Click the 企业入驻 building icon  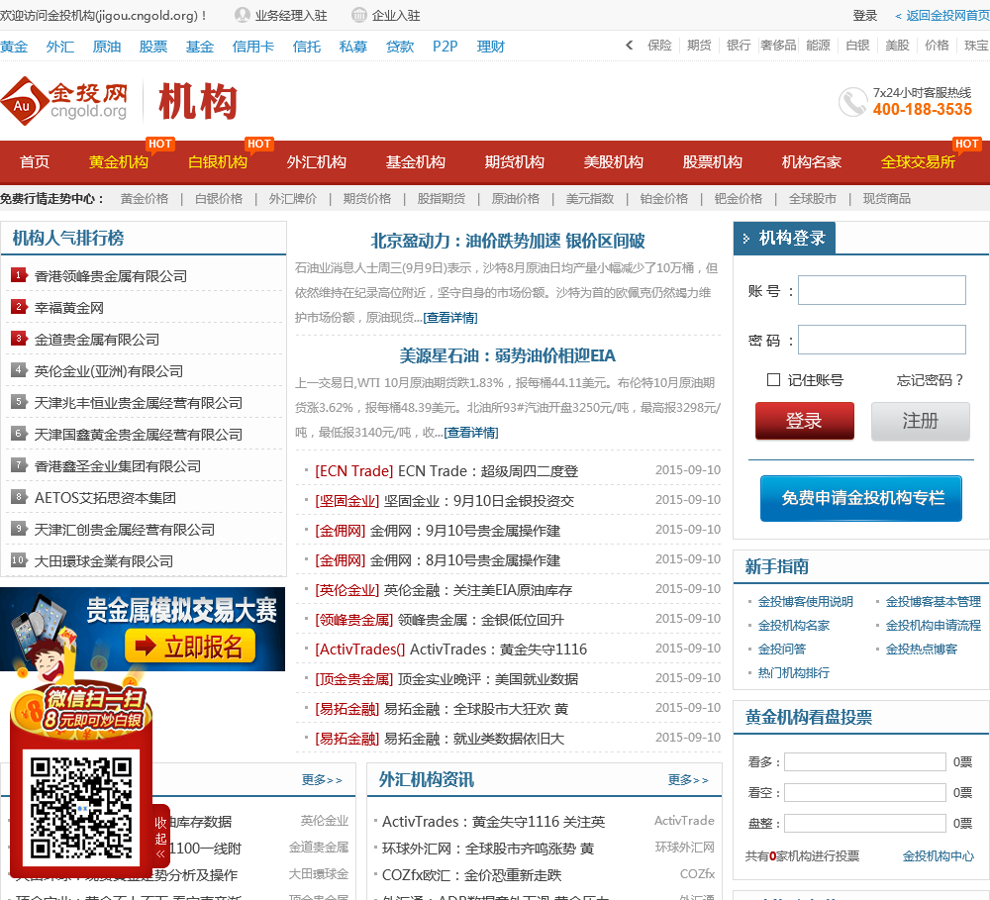pos(358,15)
